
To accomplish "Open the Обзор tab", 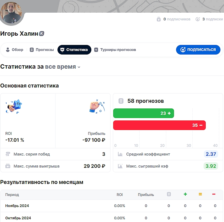I will 14,50.
